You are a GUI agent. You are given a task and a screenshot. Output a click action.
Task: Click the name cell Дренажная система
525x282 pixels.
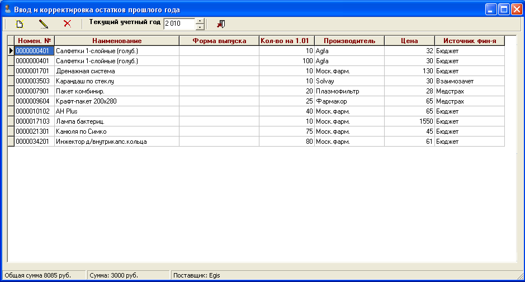click(117, 71)
